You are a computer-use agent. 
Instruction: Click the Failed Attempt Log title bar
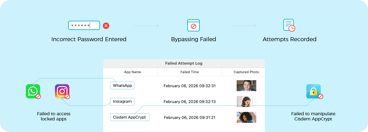(x=184, y=63)
